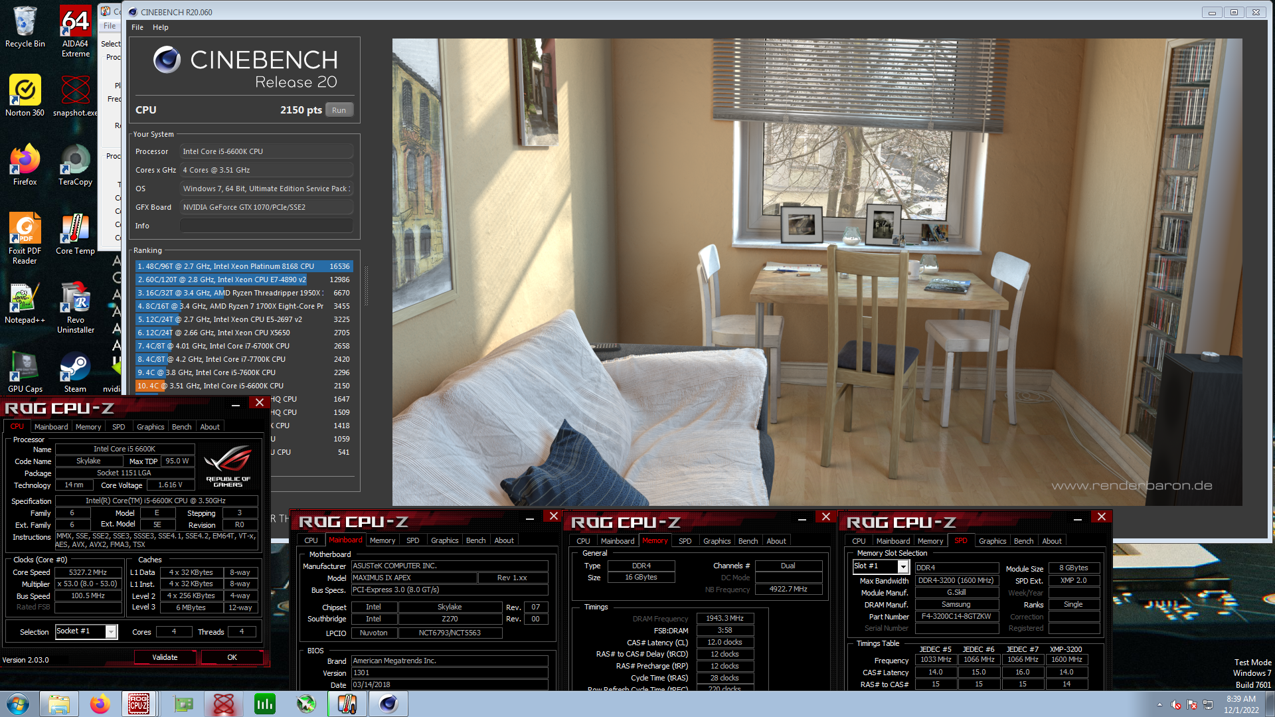Click Validate in the CPU-Z CPU window

coord(165,657)
